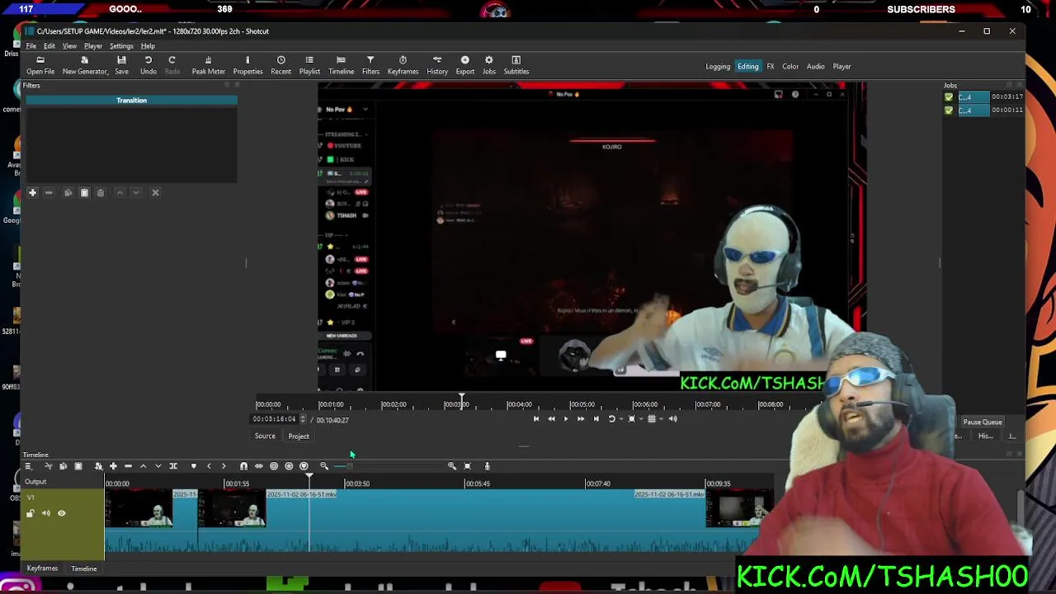The width and height of the screenshot is (1056, 594).
Task: Switch to Color layout
Action: 790,66
